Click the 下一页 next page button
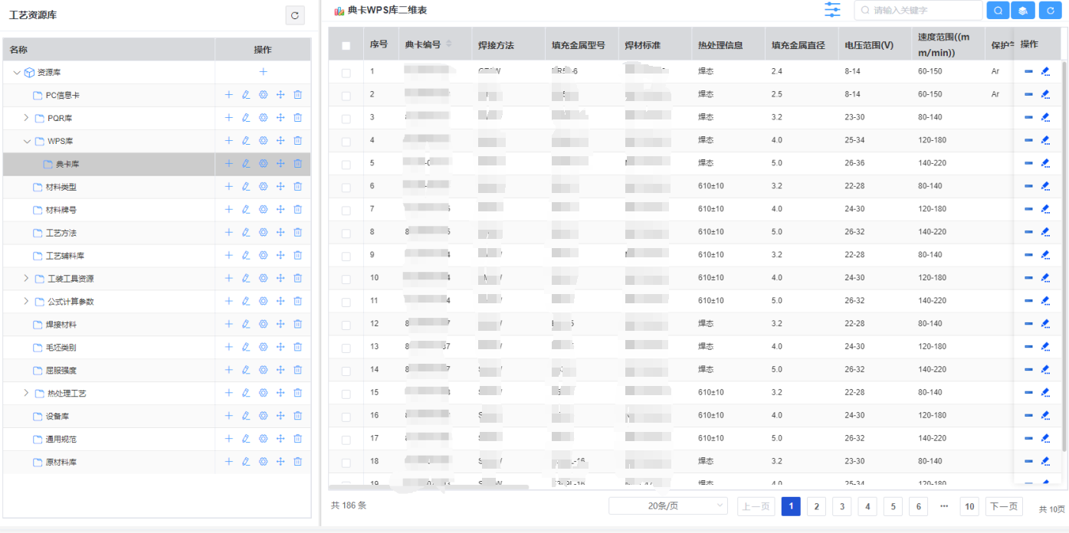 pos(1004,506)
